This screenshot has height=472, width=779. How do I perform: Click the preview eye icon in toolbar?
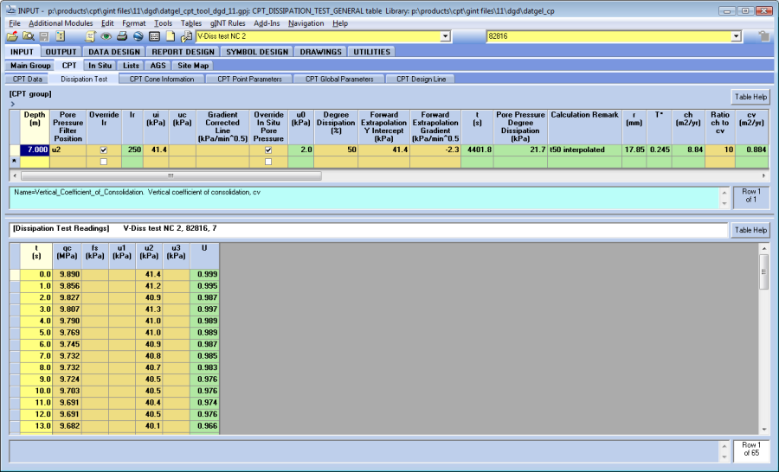point(106,36)
